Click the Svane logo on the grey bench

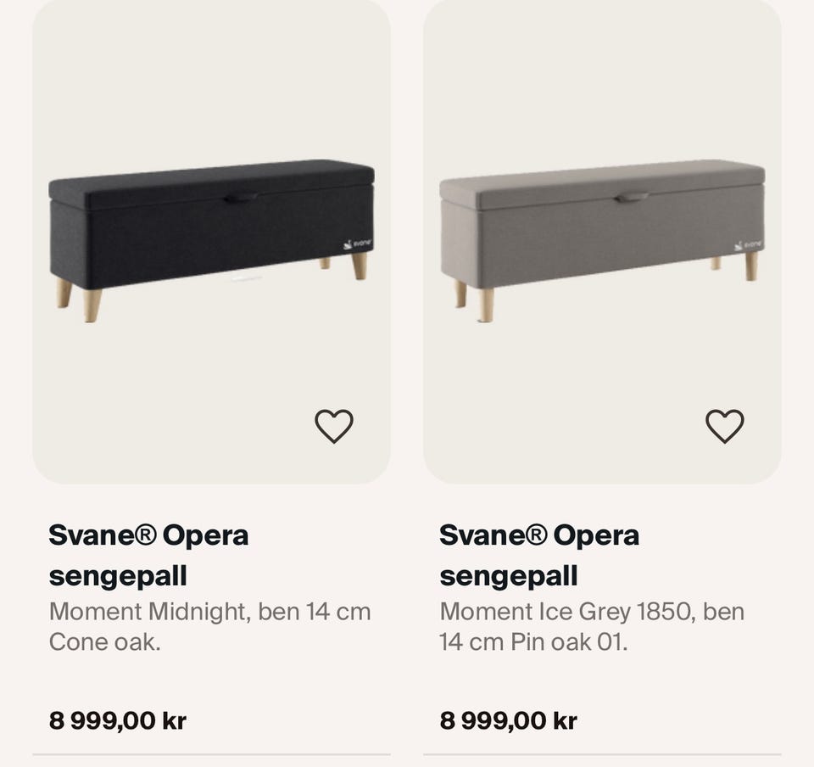pyautogui.click(x=749, y=245)
